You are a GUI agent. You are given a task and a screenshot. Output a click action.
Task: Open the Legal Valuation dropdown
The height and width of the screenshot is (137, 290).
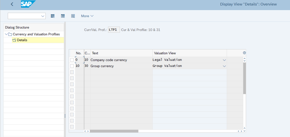coord(224,60)
